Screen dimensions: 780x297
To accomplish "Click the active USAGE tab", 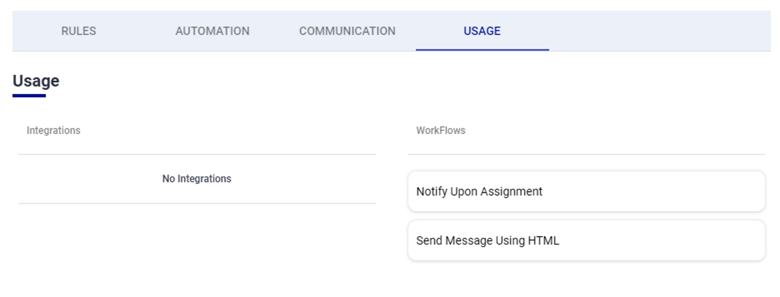I will point(482,31).
